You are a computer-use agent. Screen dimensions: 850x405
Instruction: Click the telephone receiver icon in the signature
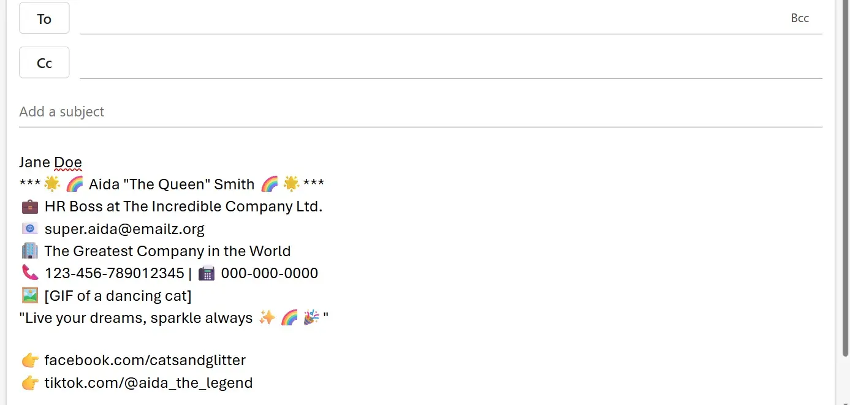pyautogui.click(x=29, y=273)
